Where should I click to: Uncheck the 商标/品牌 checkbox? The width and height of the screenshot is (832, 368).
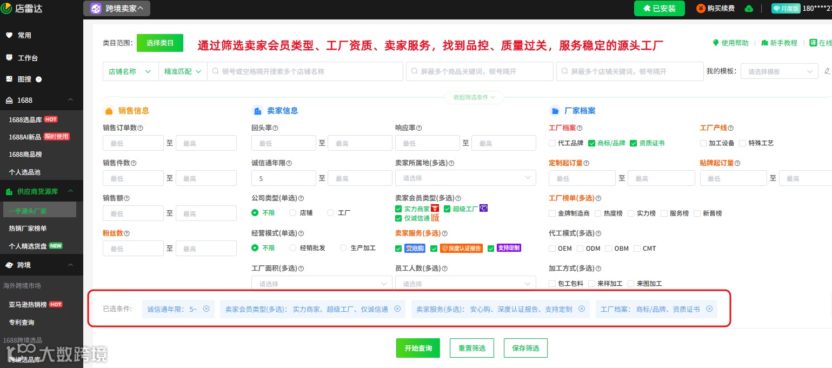coord(591,143)
